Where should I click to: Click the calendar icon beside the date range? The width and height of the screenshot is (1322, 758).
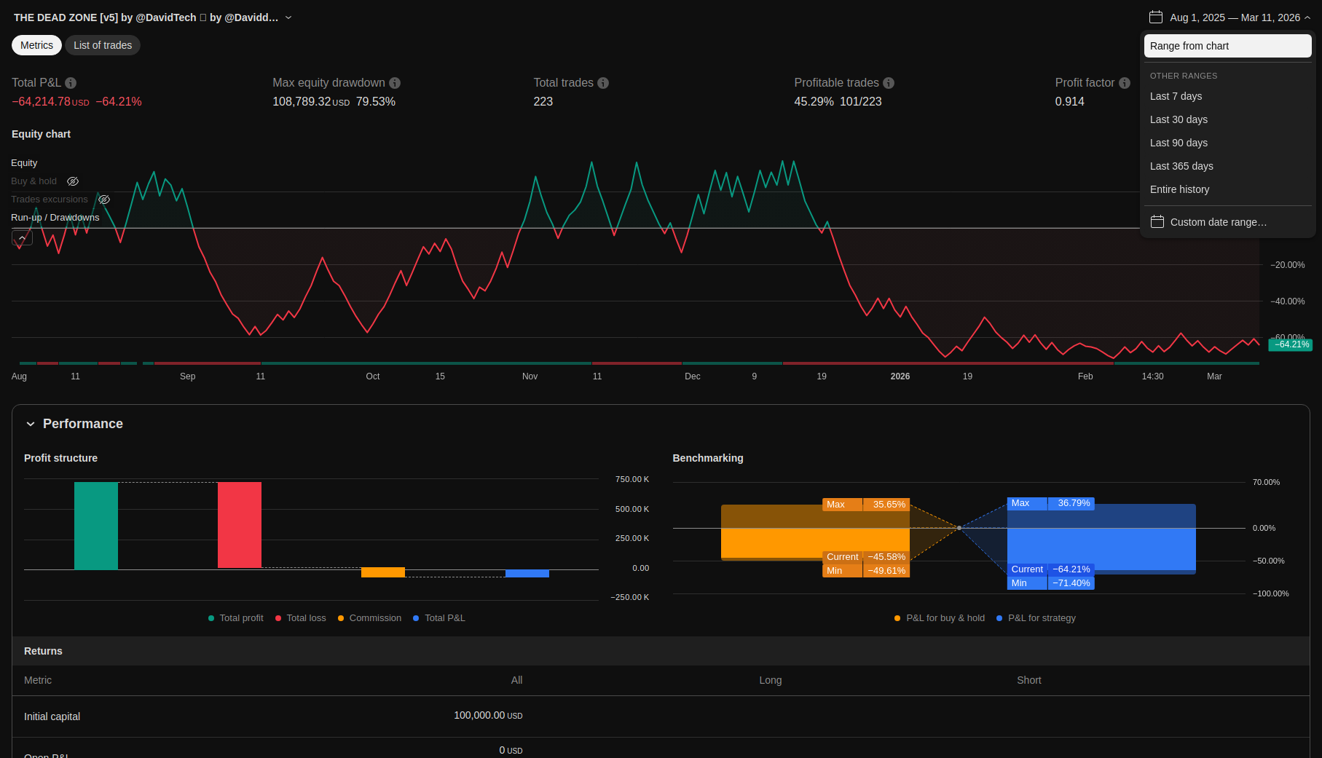1156,17
